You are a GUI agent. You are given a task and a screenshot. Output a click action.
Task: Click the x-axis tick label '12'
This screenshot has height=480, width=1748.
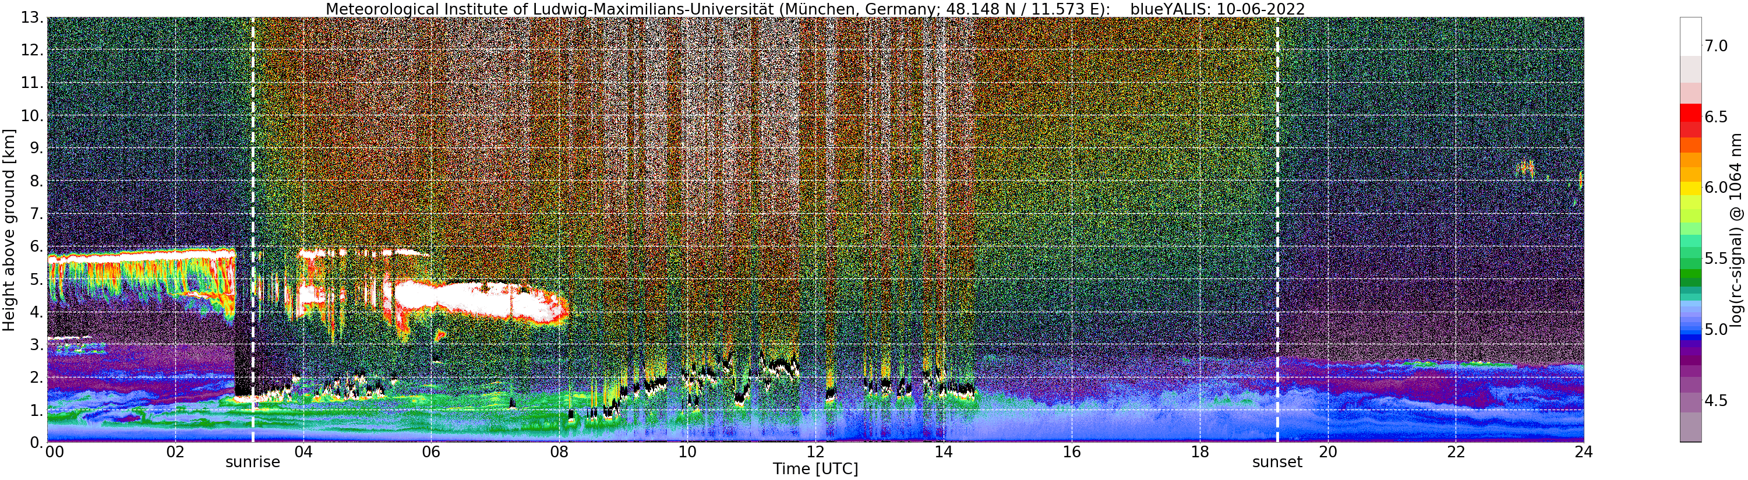[815, 452]
